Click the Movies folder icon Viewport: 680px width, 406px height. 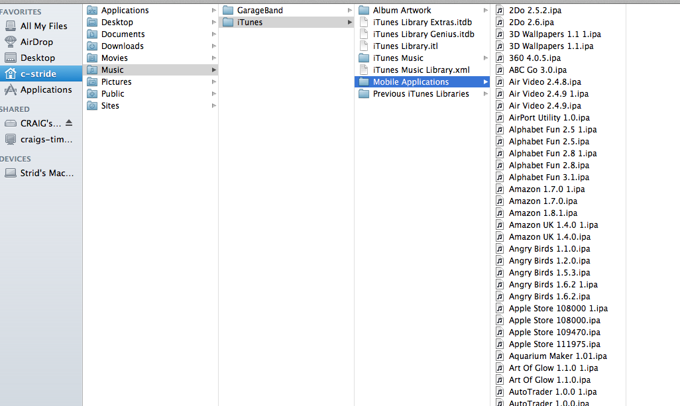(x=92, y=58)
